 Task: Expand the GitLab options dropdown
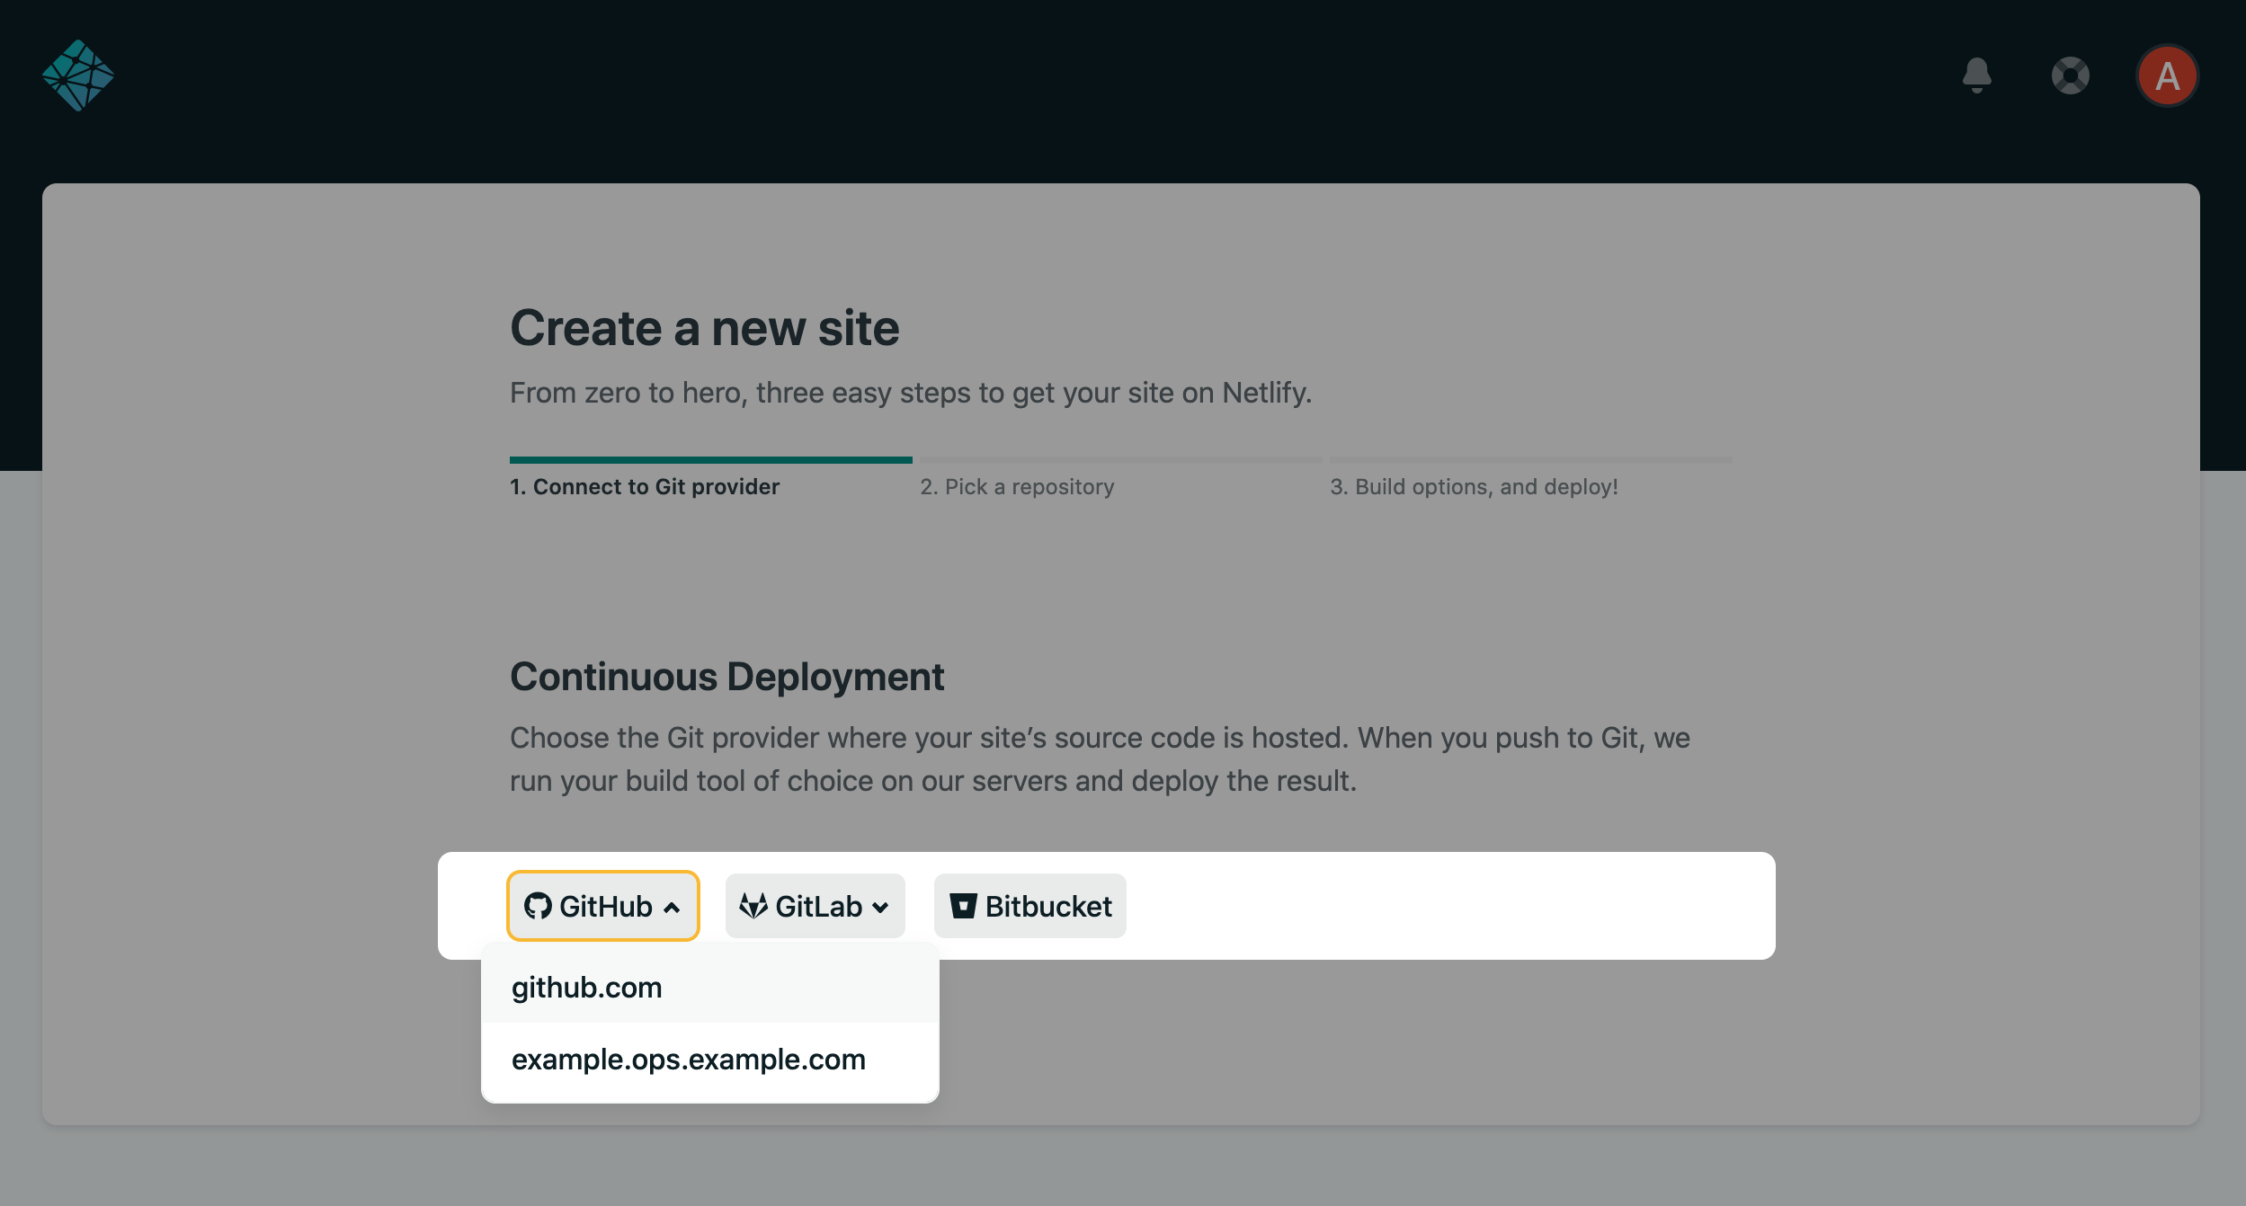pos(880,907)
